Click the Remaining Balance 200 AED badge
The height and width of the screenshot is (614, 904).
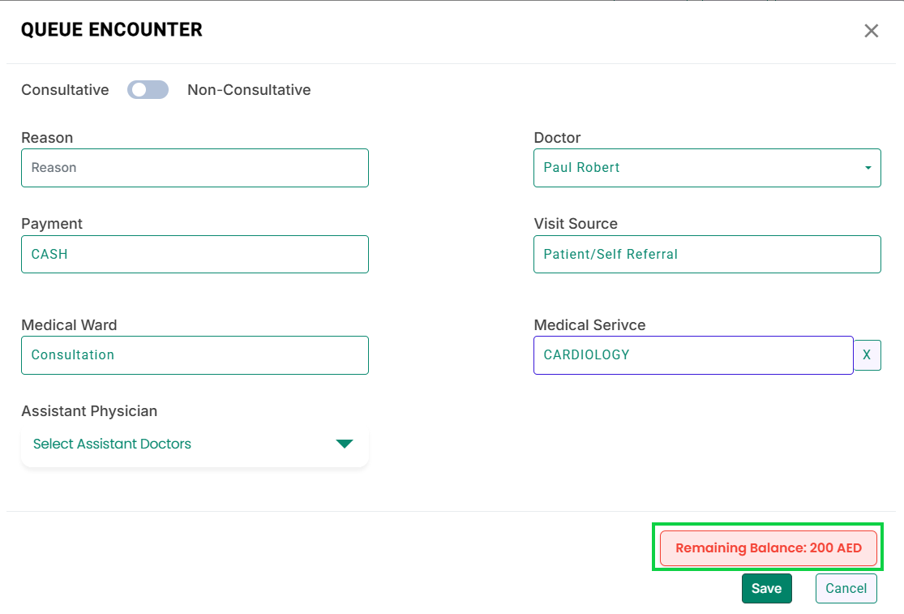click(x=768, y=548)
